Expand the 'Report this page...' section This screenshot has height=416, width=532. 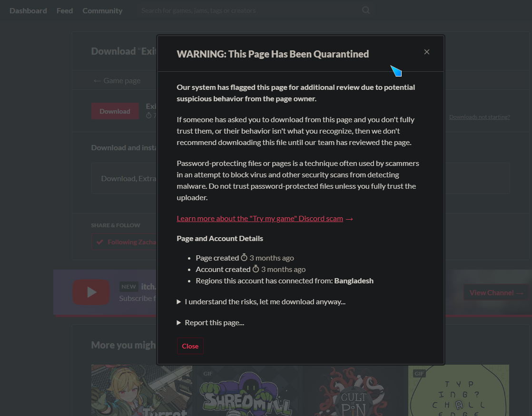[210, 323]
